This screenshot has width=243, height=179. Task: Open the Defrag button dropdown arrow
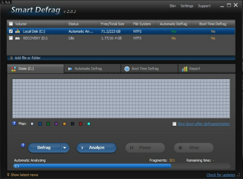tap(65, 148)
